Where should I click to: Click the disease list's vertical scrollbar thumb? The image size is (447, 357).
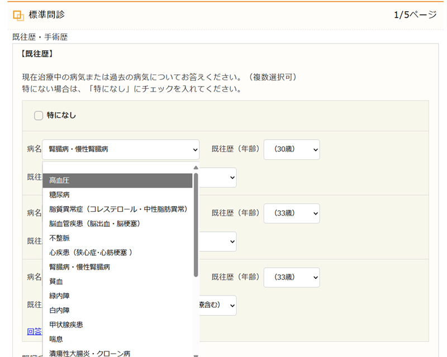point(196,223)
